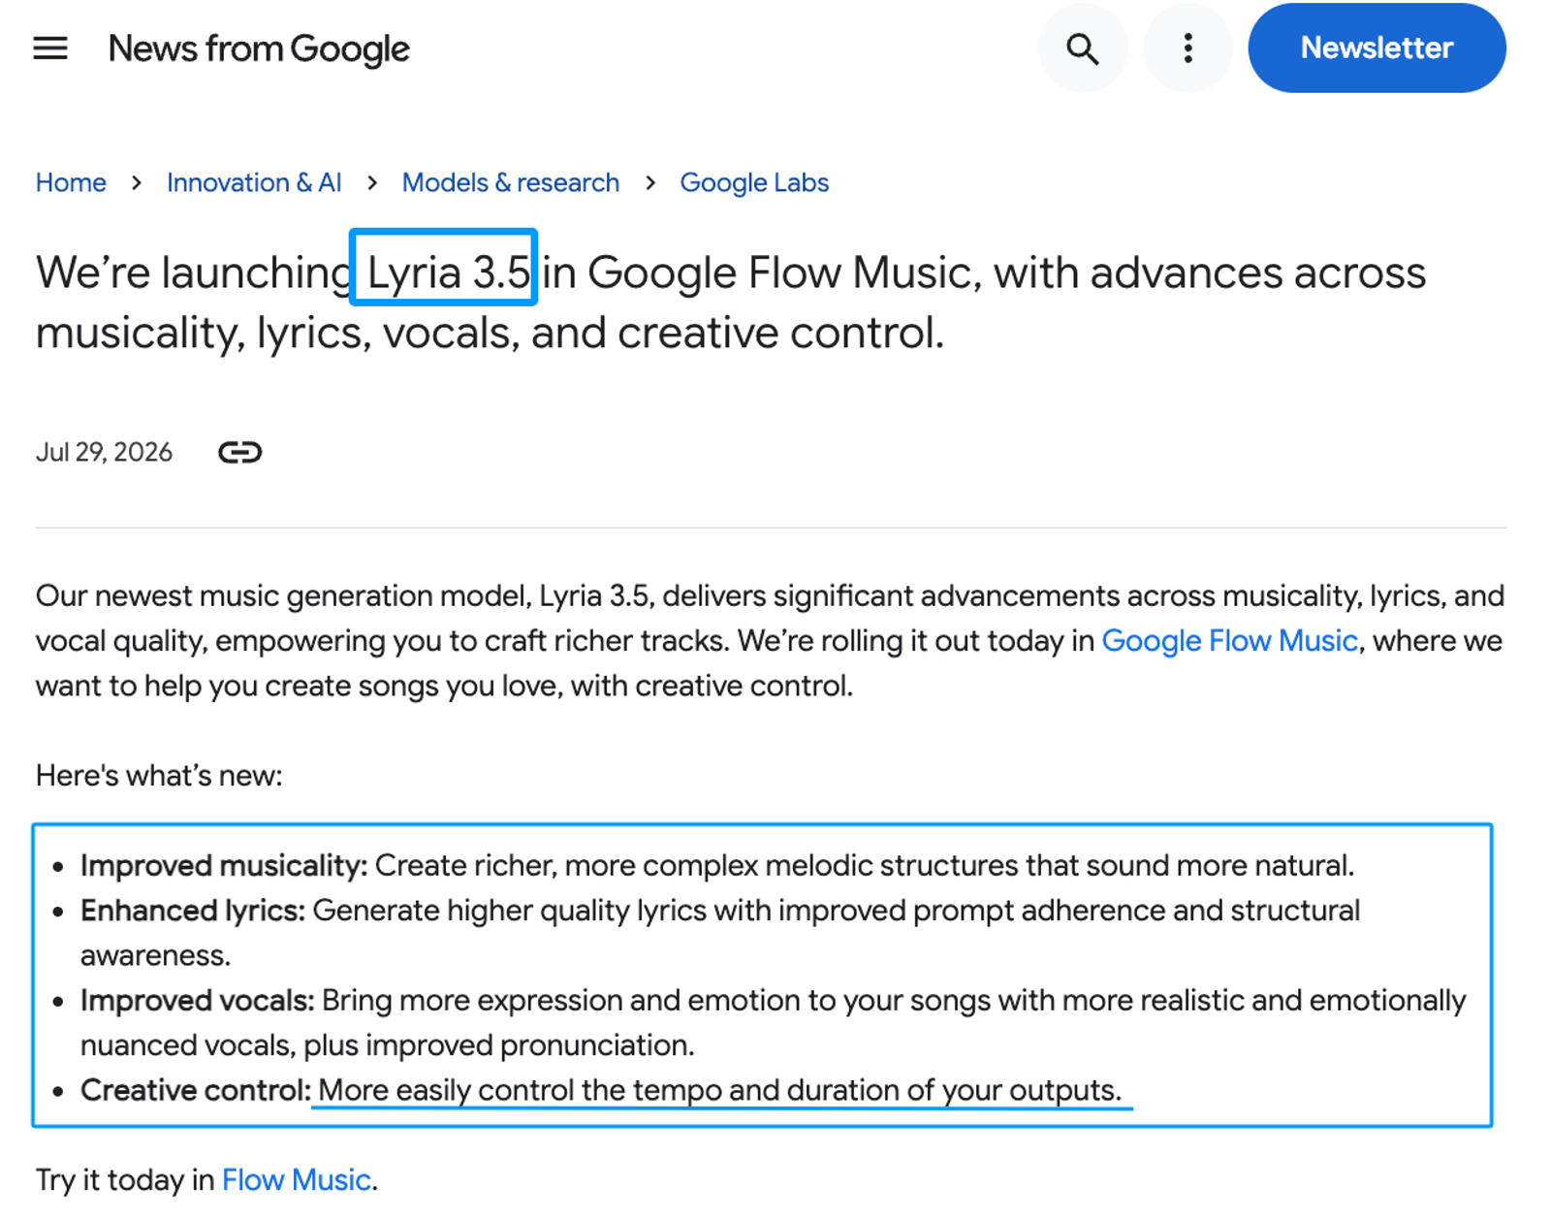Click the 'Improved vocals:' bullet heading
This screenshot has height=1218, width=1551.
(x=198, y=1000)
